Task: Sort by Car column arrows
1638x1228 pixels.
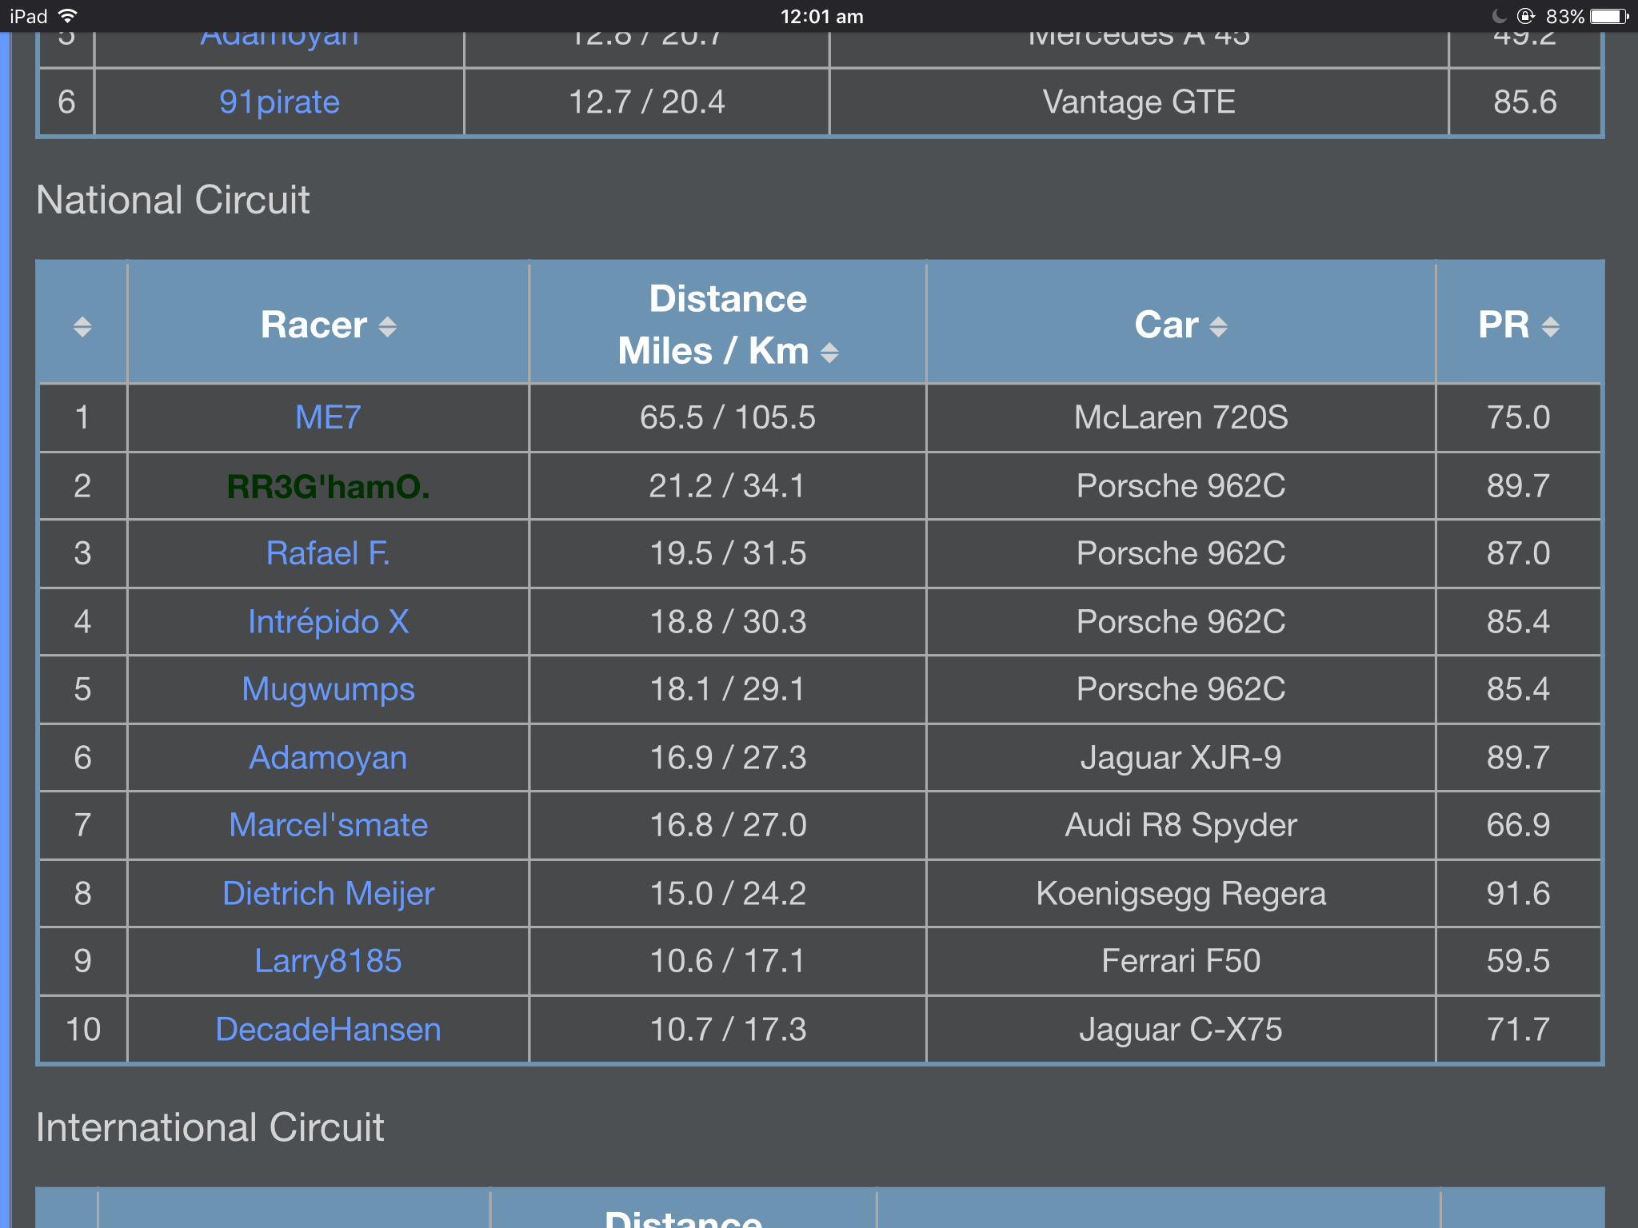Action: (x=1218, y=326)
